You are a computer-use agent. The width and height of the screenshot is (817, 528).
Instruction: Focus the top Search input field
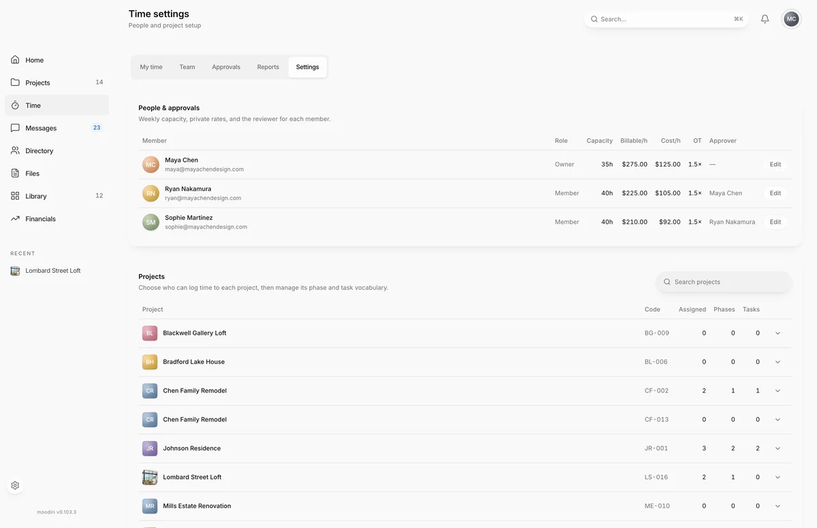click(x=667, y=19)
